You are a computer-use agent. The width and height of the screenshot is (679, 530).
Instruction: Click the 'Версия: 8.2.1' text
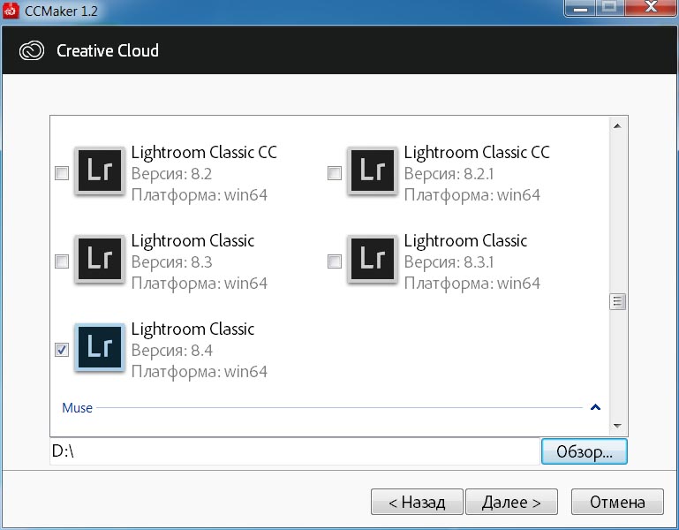[x=449, y=174]
